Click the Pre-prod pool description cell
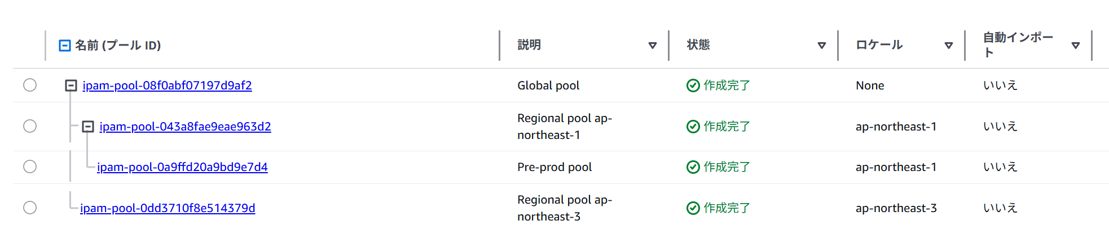Screen dimensions: 1109x234 (x=554, y=167)
